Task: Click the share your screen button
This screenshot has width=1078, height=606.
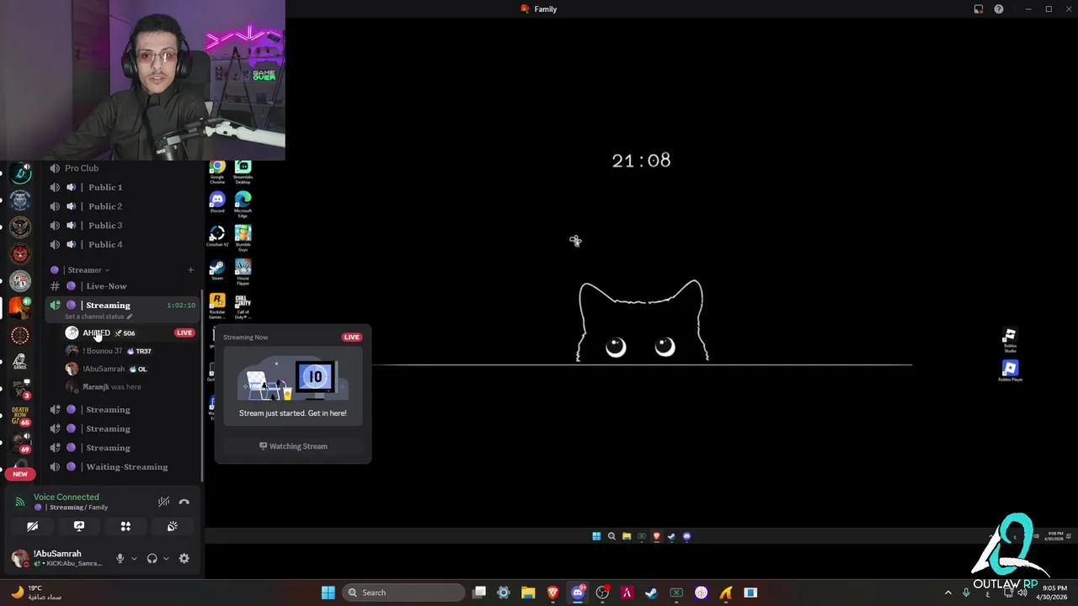Action: coord(79,526)
